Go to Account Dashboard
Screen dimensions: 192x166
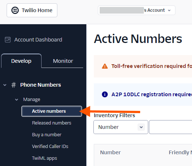[x=38, y=40]
